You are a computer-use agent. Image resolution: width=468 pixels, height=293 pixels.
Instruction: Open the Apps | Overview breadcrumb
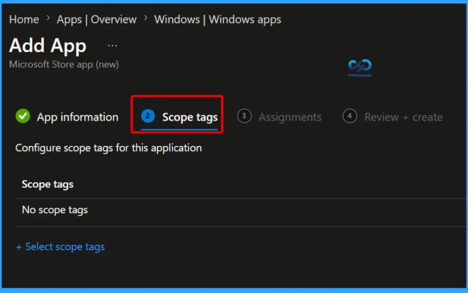pos(96,20)
